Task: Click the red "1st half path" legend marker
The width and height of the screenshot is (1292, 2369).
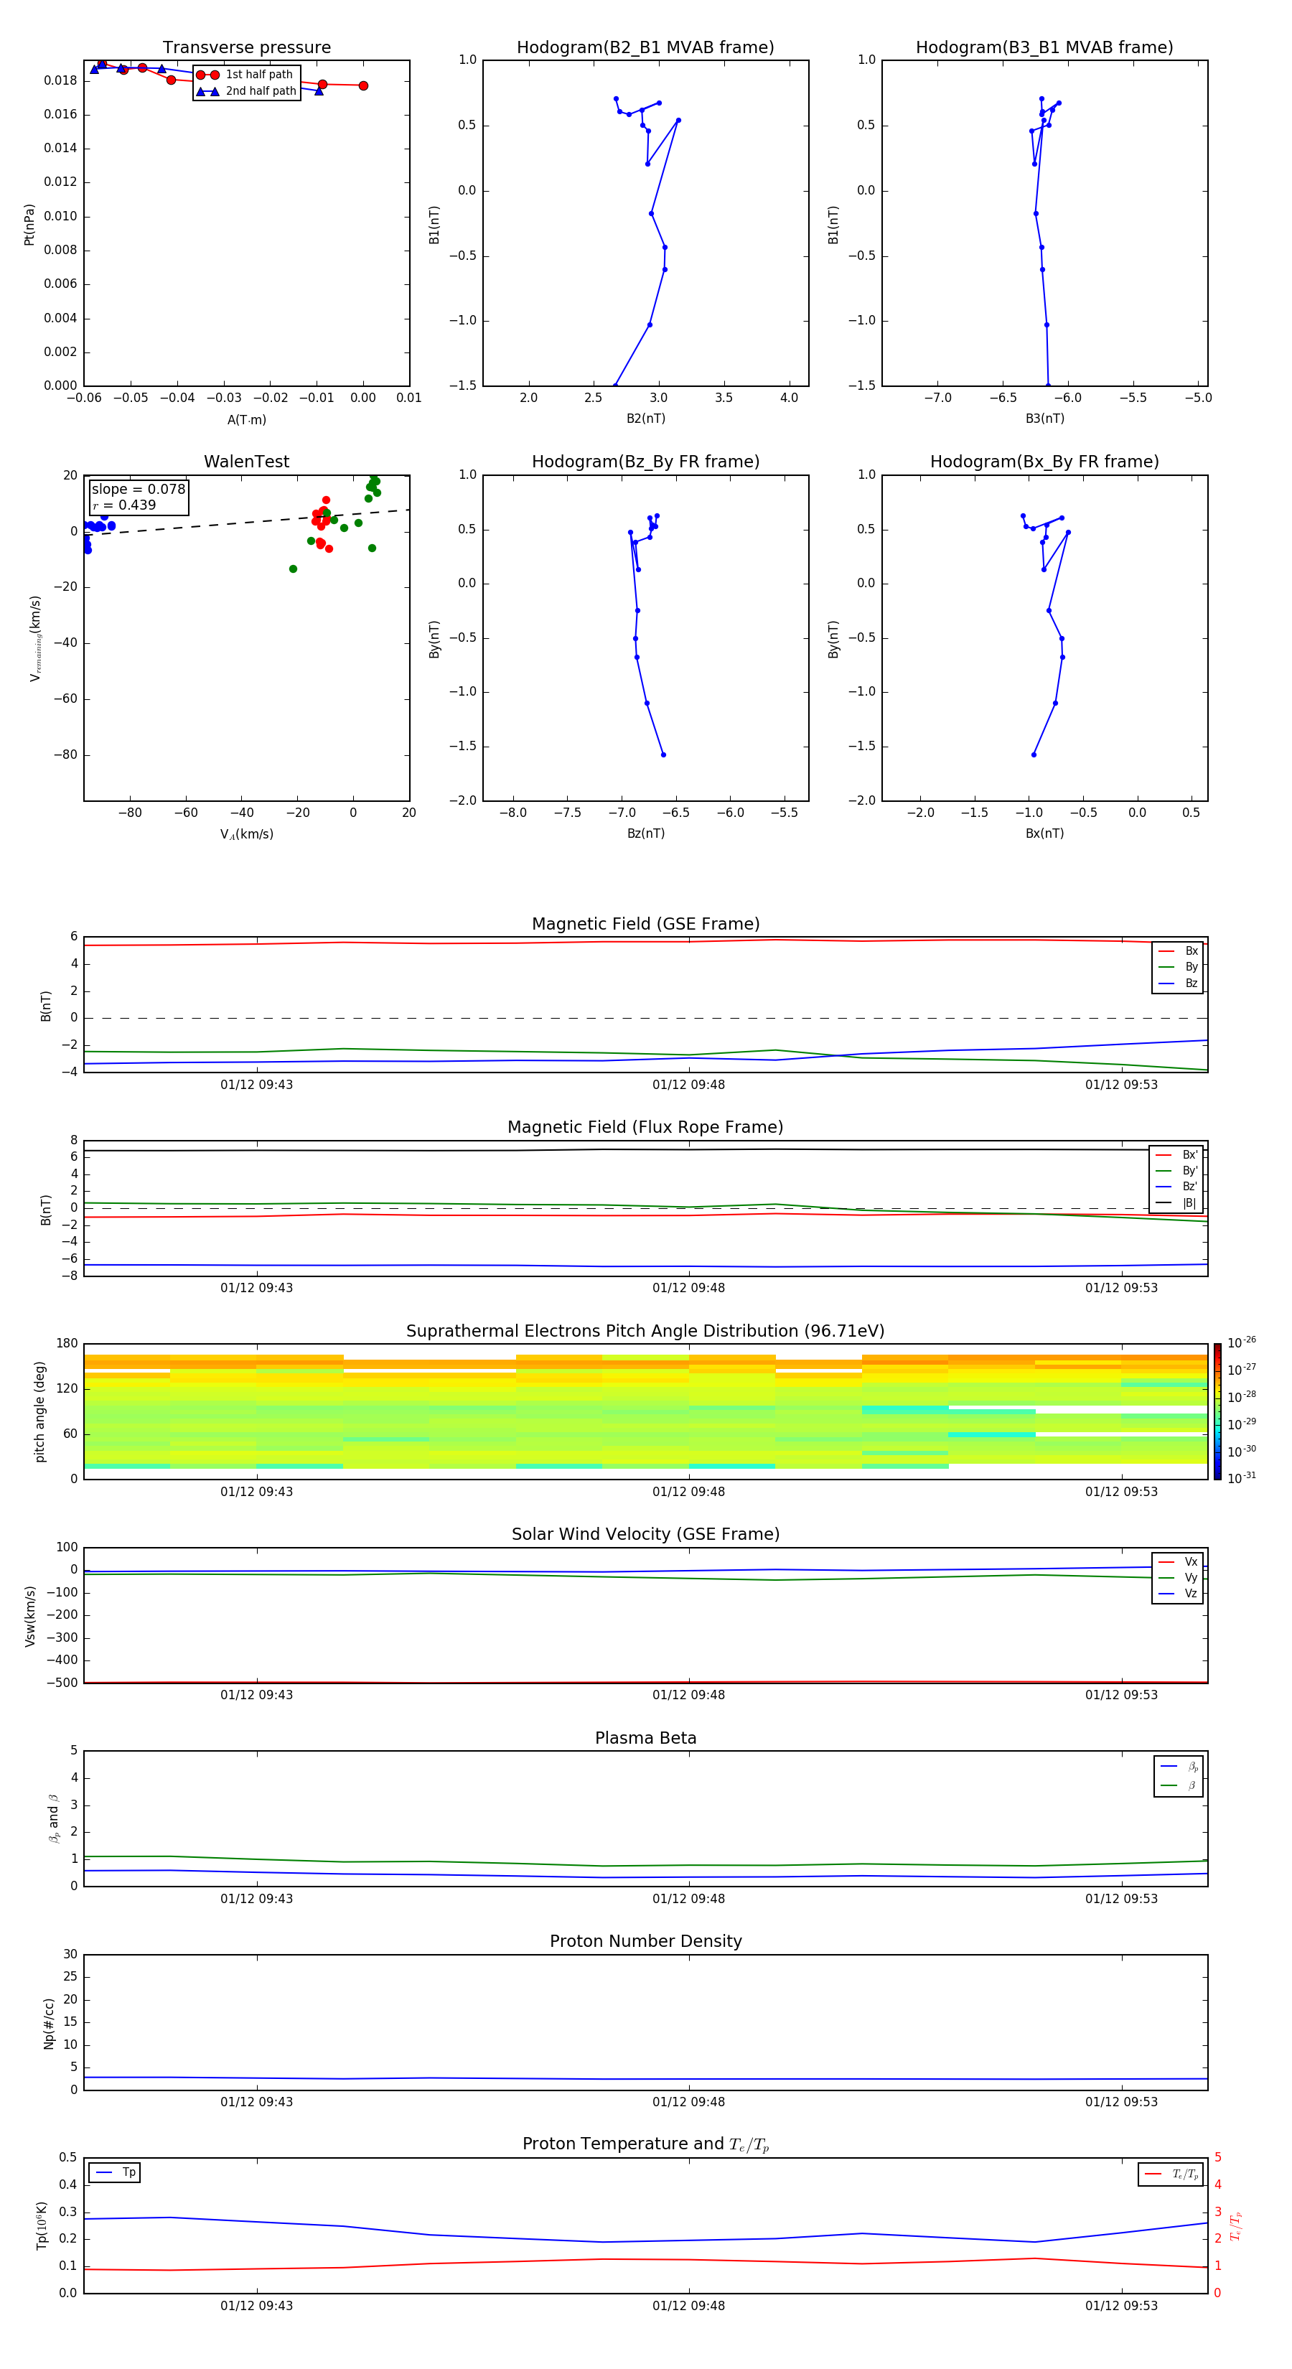Action: 208,75
